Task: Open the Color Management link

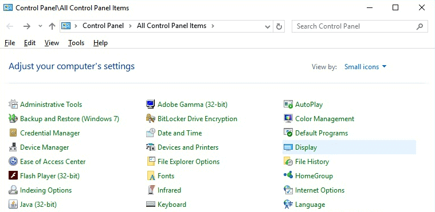Action: [324, 119]
